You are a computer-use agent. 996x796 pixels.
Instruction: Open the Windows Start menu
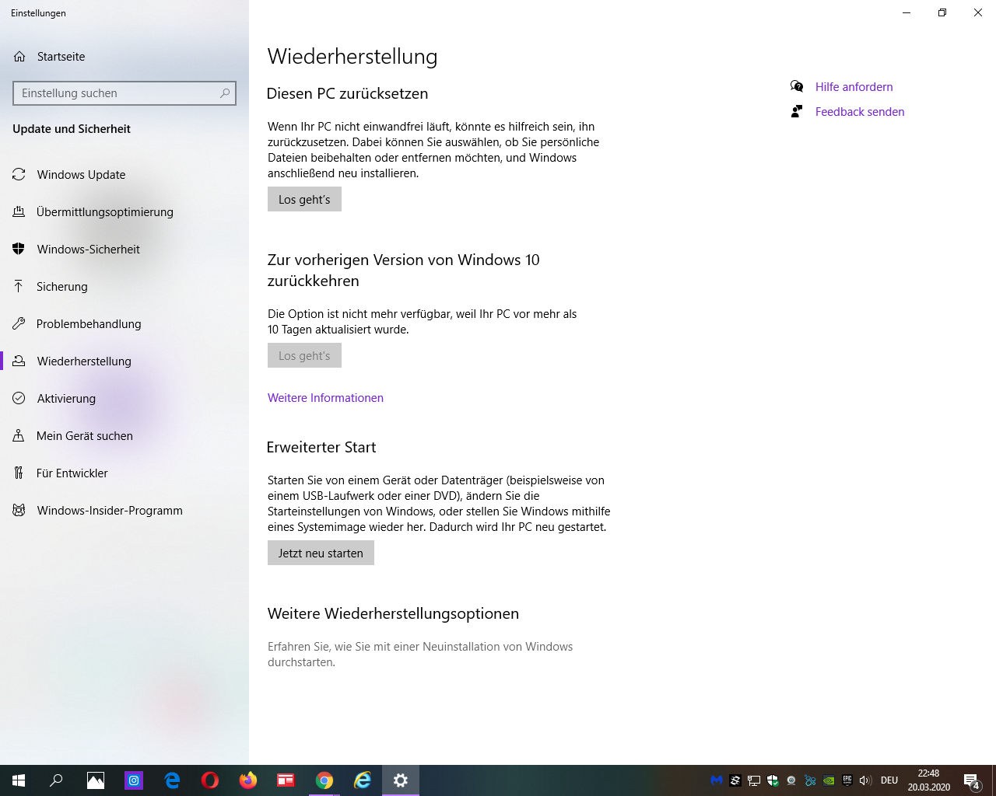(19, 780)
